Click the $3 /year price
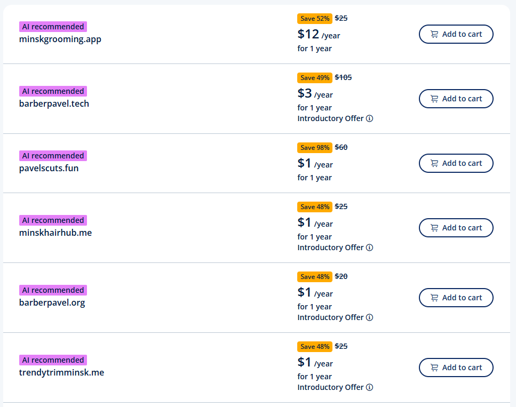 [x=315, y=94]
